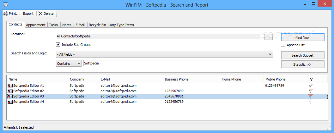Viewport: 334px width, 133px height.
Task: Click the Delete X toolbar button
Action: click(46, 14)
